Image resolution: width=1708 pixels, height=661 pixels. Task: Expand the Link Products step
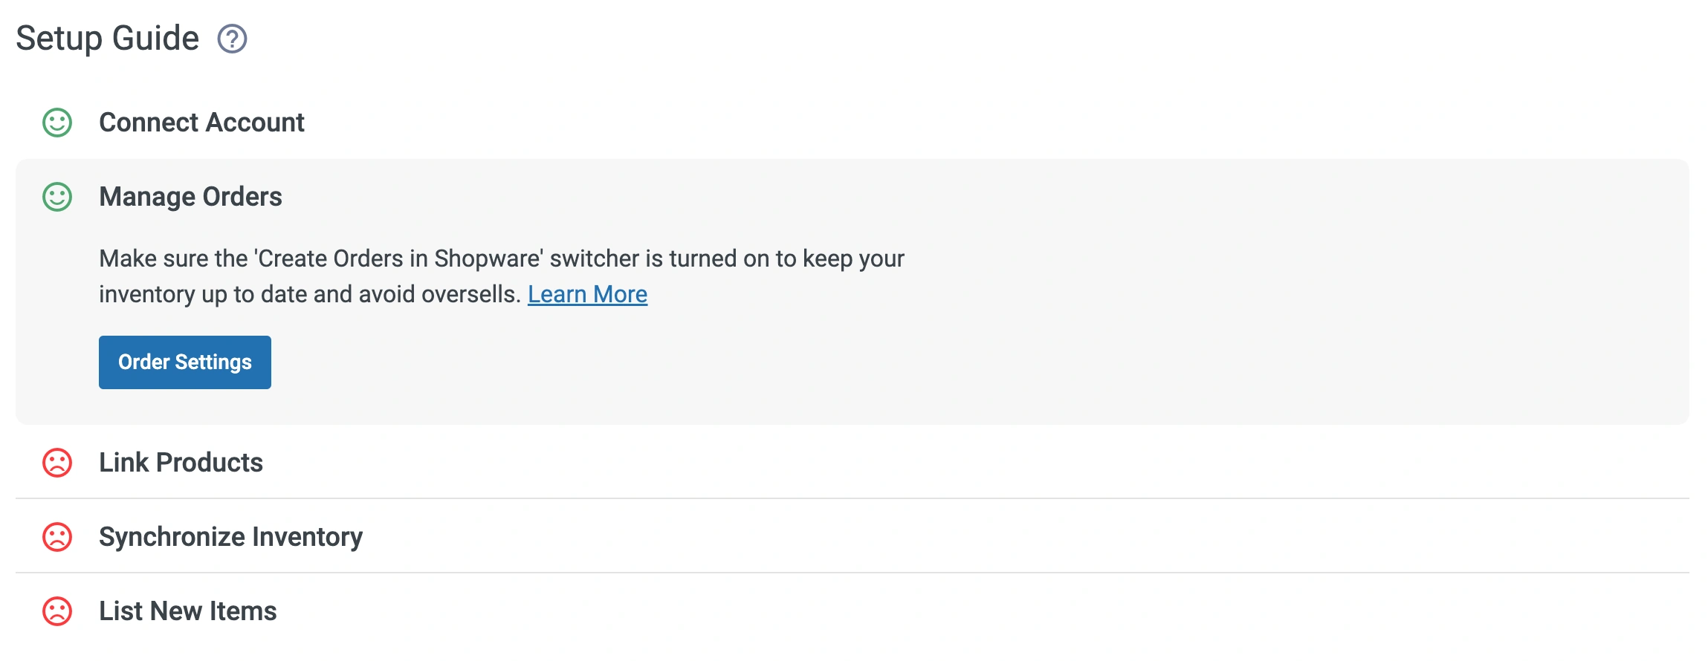(x=181, y=463)
